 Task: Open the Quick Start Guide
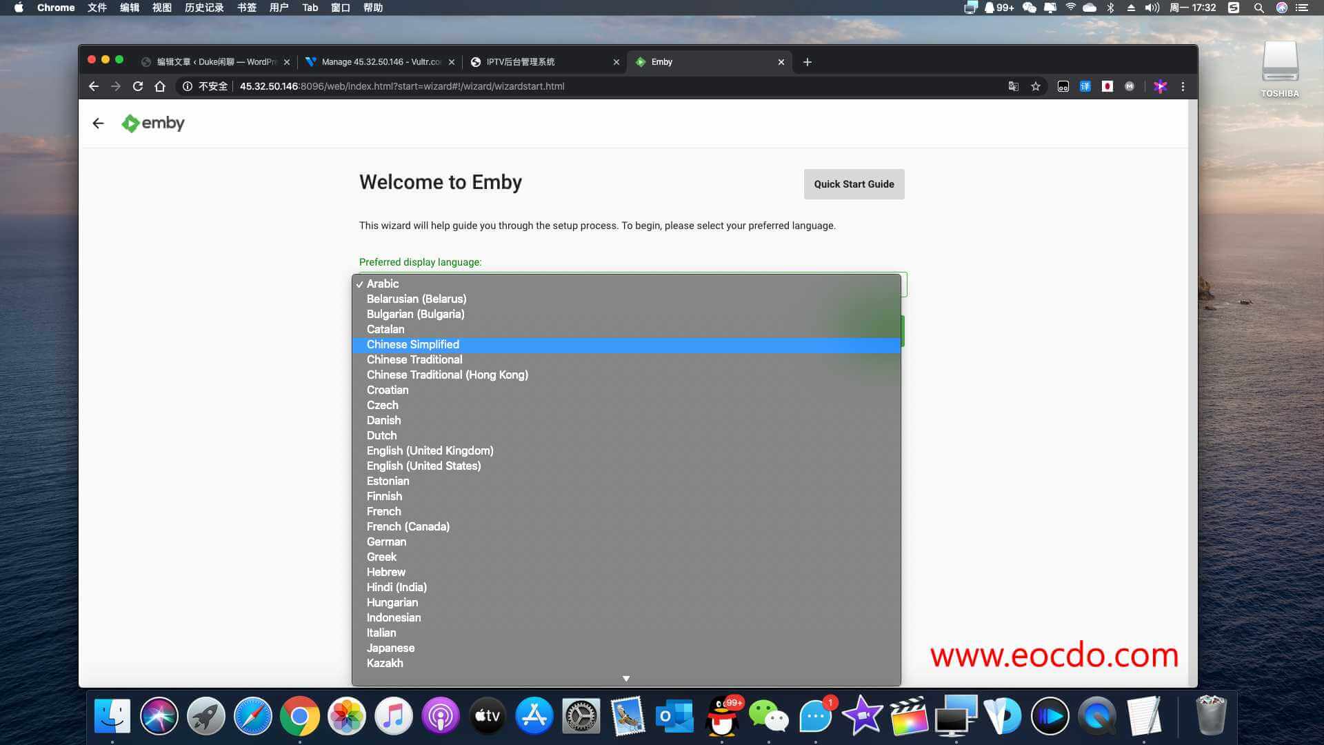click(854, 184)
